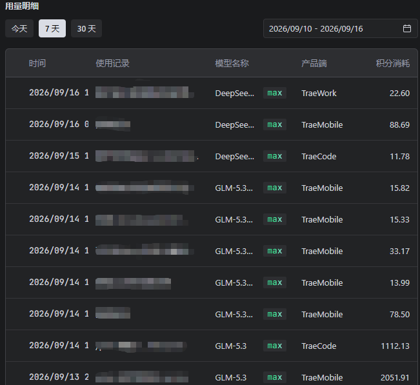This screenshot has width=420, height=385.
Task: Click TraeMobile in the 2051.91 row
Action: coord(322,377)
